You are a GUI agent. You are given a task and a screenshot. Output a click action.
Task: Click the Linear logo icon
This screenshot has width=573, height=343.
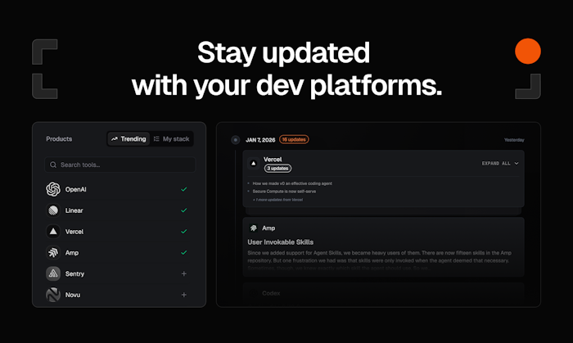pyautogui.click(x=53, y=210)
